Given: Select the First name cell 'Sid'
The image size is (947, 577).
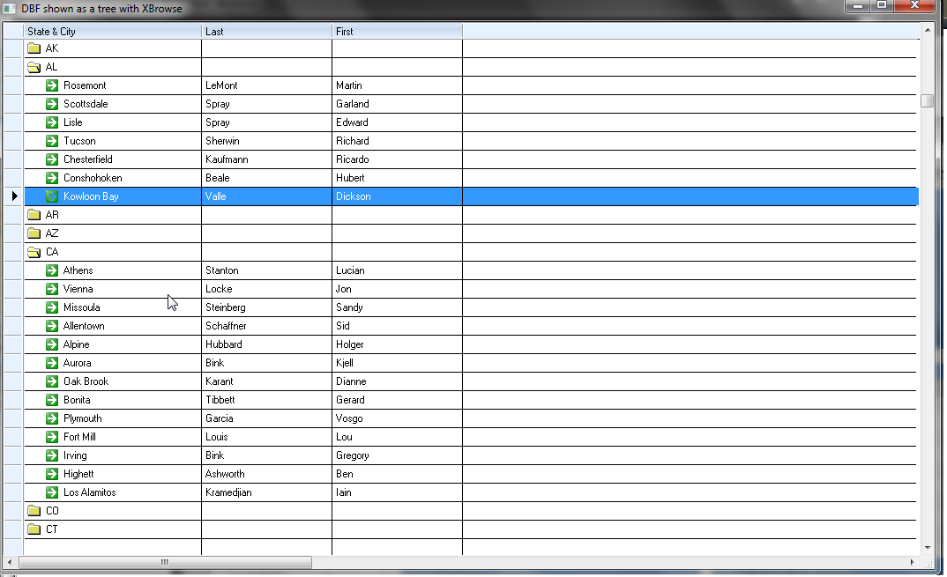Looking at the screenshot, I should coord(398,326).
